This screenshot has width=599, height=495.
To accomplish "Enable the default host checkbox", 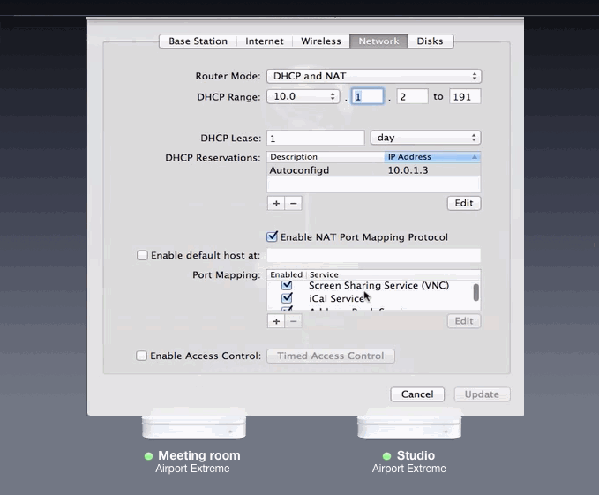I will (x=142, y=255).
